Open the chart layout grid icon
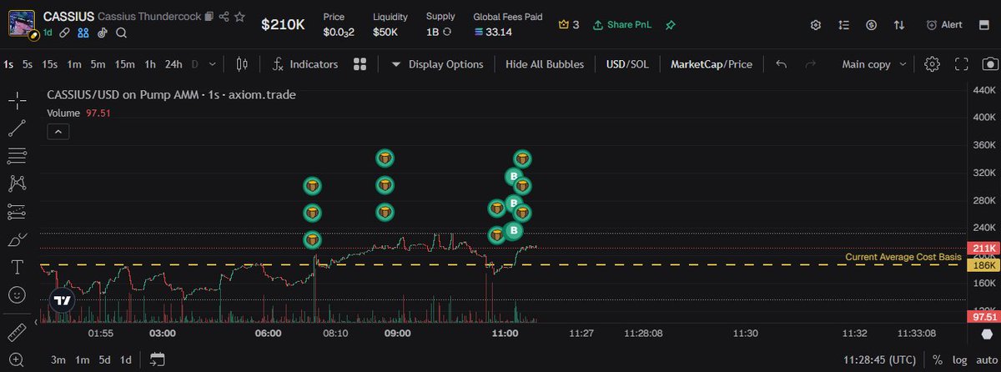 coord(360,64)
